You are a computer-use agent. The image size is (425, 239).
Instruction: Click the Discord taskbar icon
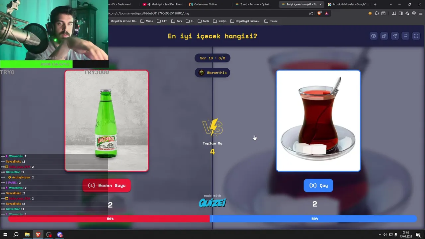click(x=60, y=235)
